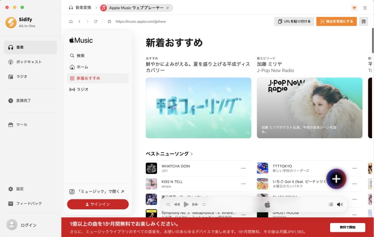Viewport: 374px width, 237px height.
Task: Open 設定 settings in the sidebar
Action: [30, 189]
